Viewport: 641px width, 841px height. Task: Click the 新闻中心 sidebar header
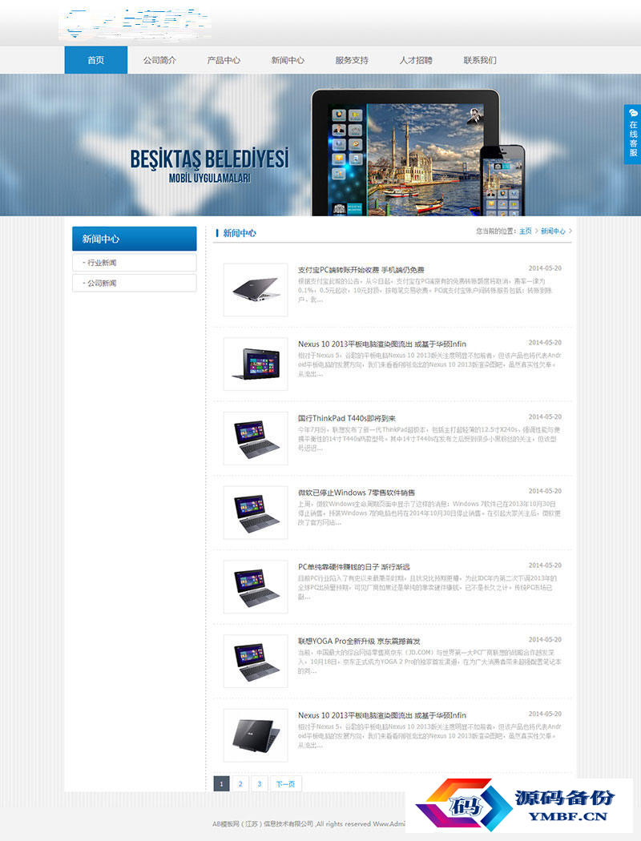134,239
